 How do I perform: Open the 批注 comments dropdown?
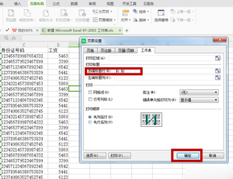[198, 92]
